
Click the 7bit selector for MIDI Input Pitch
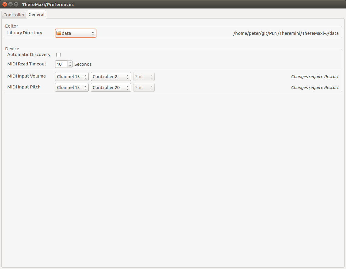click(144, 88)
